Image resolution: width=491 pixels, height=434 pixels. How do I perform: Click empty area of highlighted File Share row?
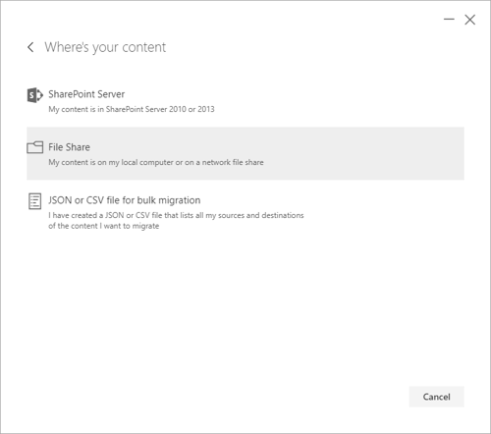[360, 153]
